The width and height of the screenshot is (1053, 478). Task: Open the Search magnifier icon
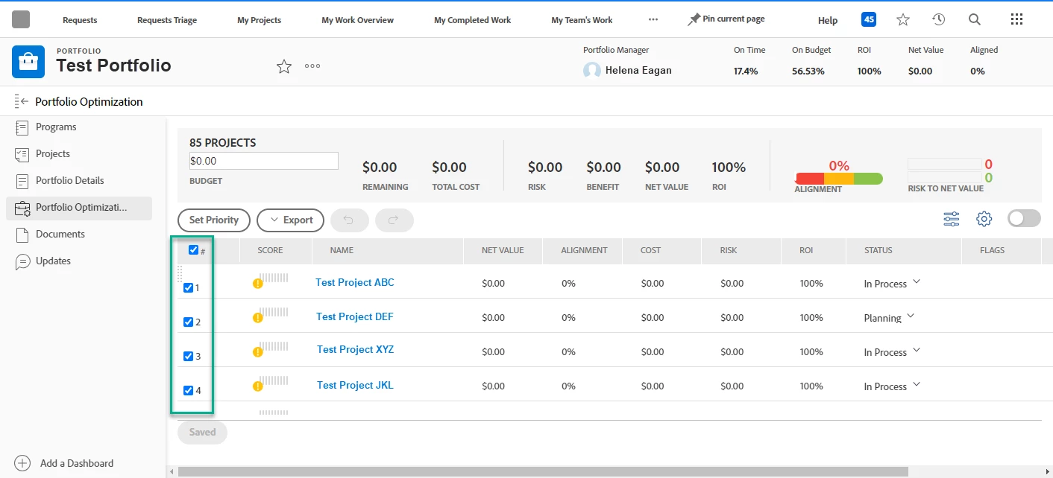click(975, 20)
